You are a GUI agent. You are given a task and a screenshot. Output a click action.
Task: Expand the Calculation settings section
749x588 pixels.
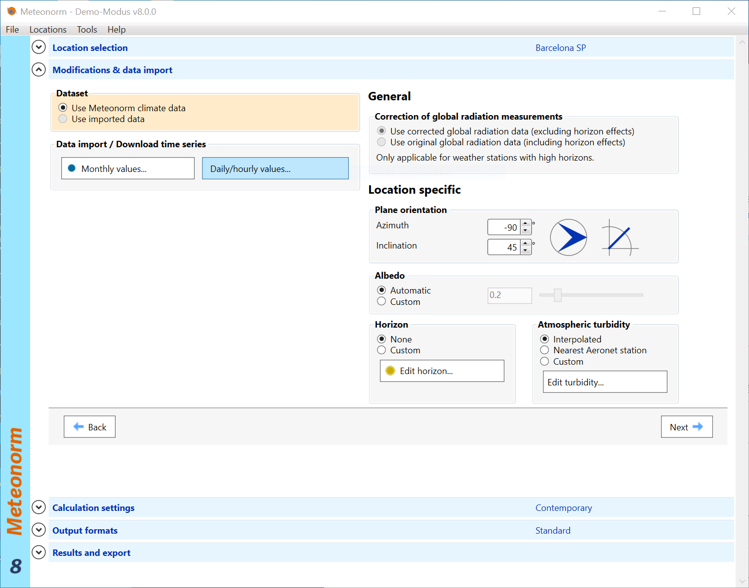39,507
